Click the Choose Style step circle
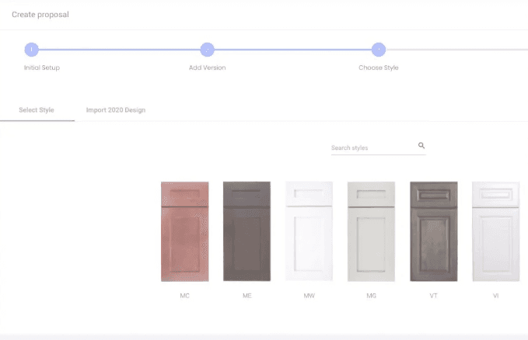The width and height of the screenshot is (528, 340). [379, 50]
